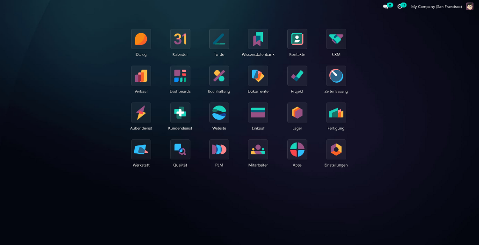Switch company via My Company (San Francisco)
The image size is (479, 245).
pyautogui.click(x=436, y=7)
